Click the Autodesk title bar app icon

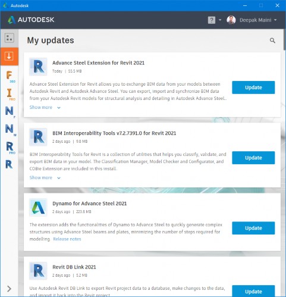(x=5, y=5)
